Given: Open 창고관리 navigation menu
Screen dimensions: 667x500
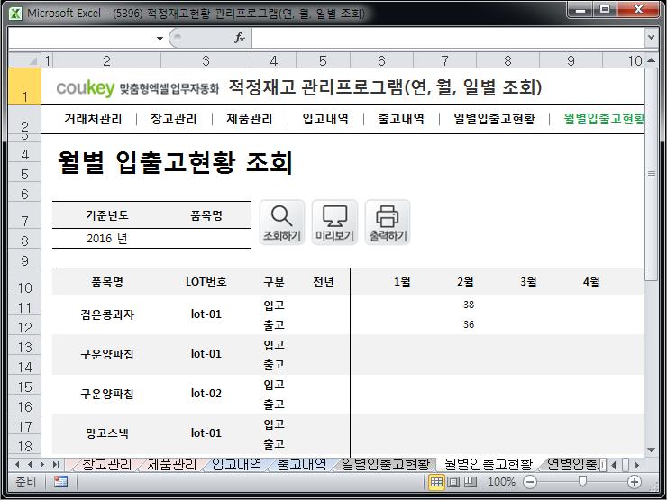Looking at the screenshot, I should click(x=174, y=119).
